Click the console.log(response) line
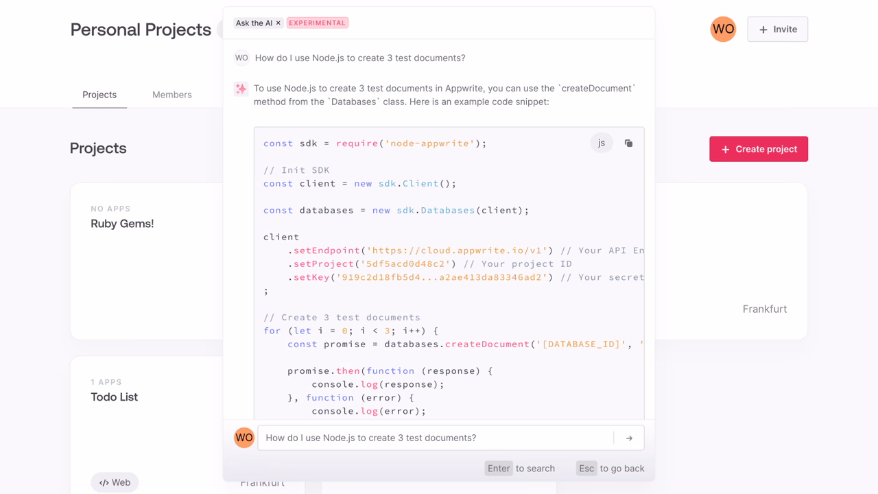This screenshot has height=494, width=878. click(378, 384)
